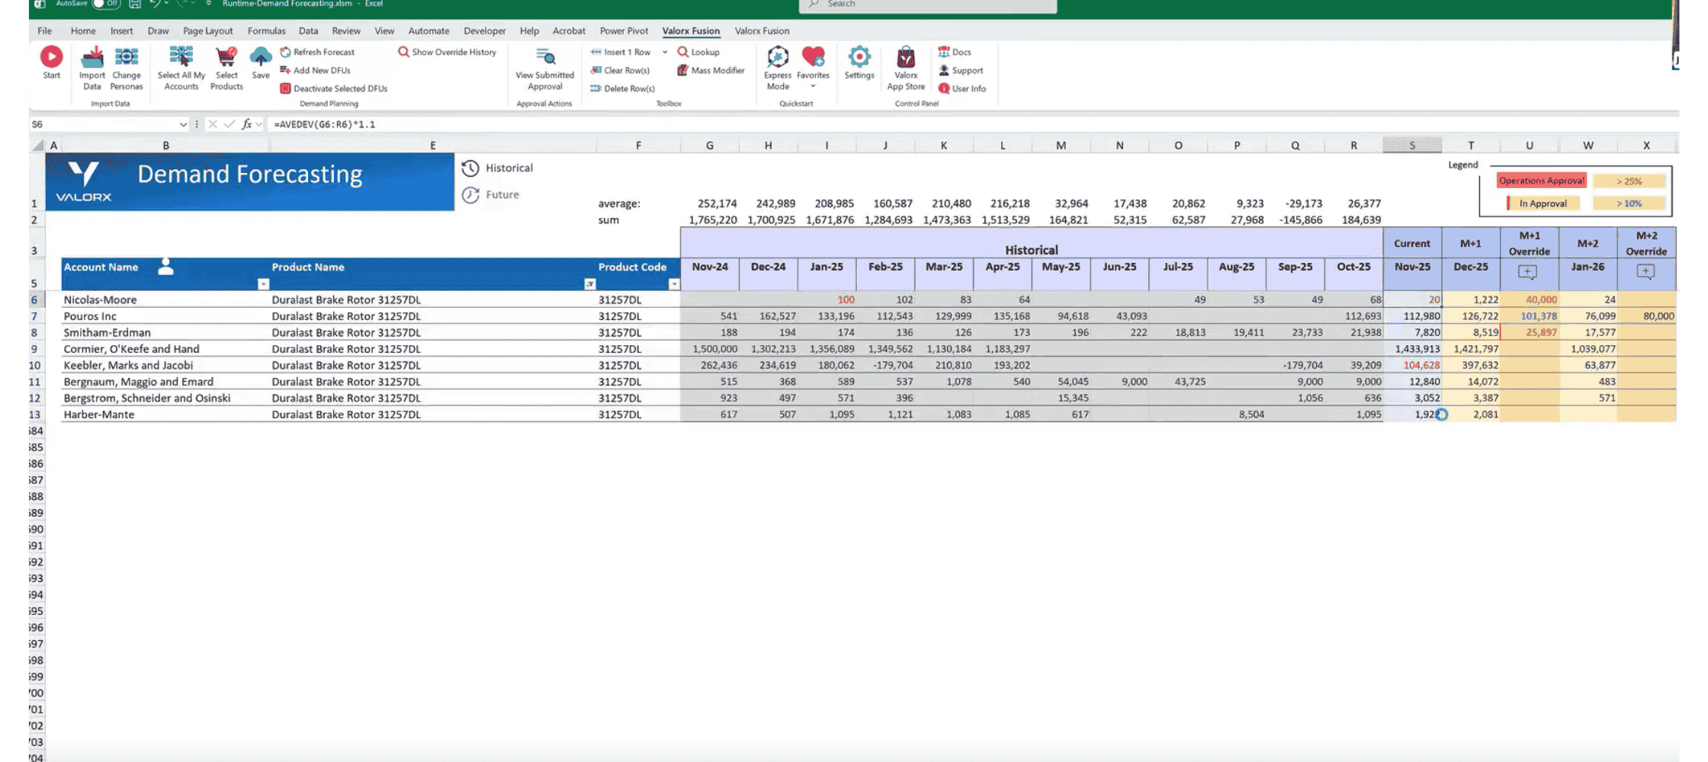Click Delete Row(s) in the Toolbox

pos(622,88)
